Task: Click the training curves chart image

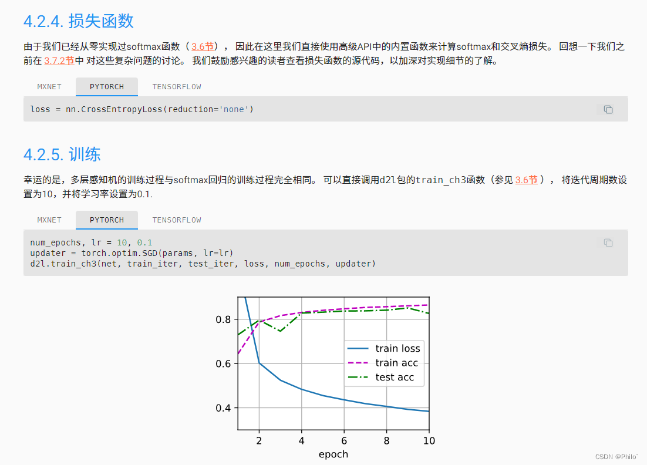Action: [325, 377]
